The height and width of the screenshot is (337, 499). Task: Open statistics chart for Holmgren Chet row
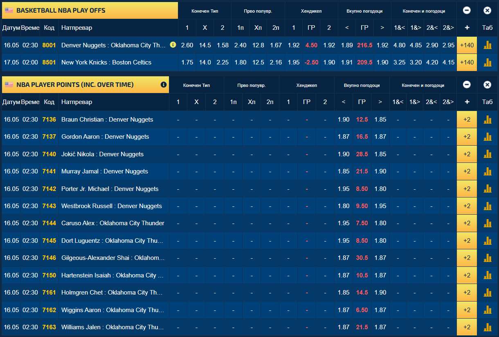click(x=487, y=293)
